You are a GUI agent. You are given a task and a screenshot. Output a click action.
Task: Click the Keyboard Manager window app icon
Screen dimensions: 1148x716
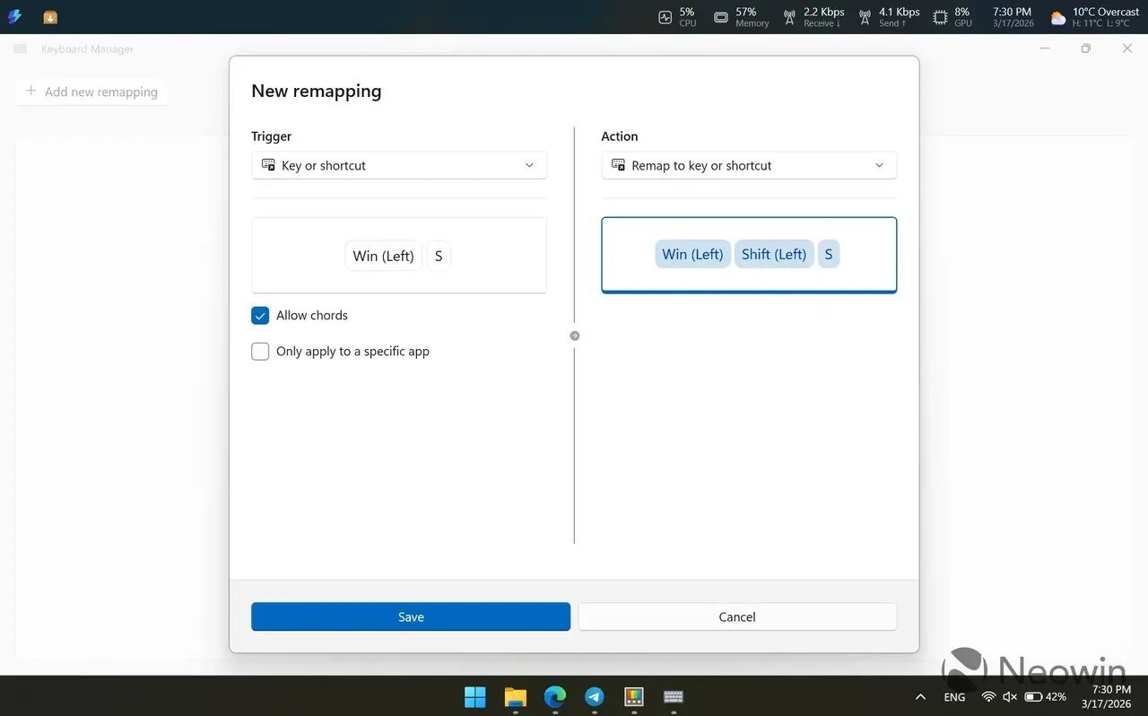pos(20,49)
